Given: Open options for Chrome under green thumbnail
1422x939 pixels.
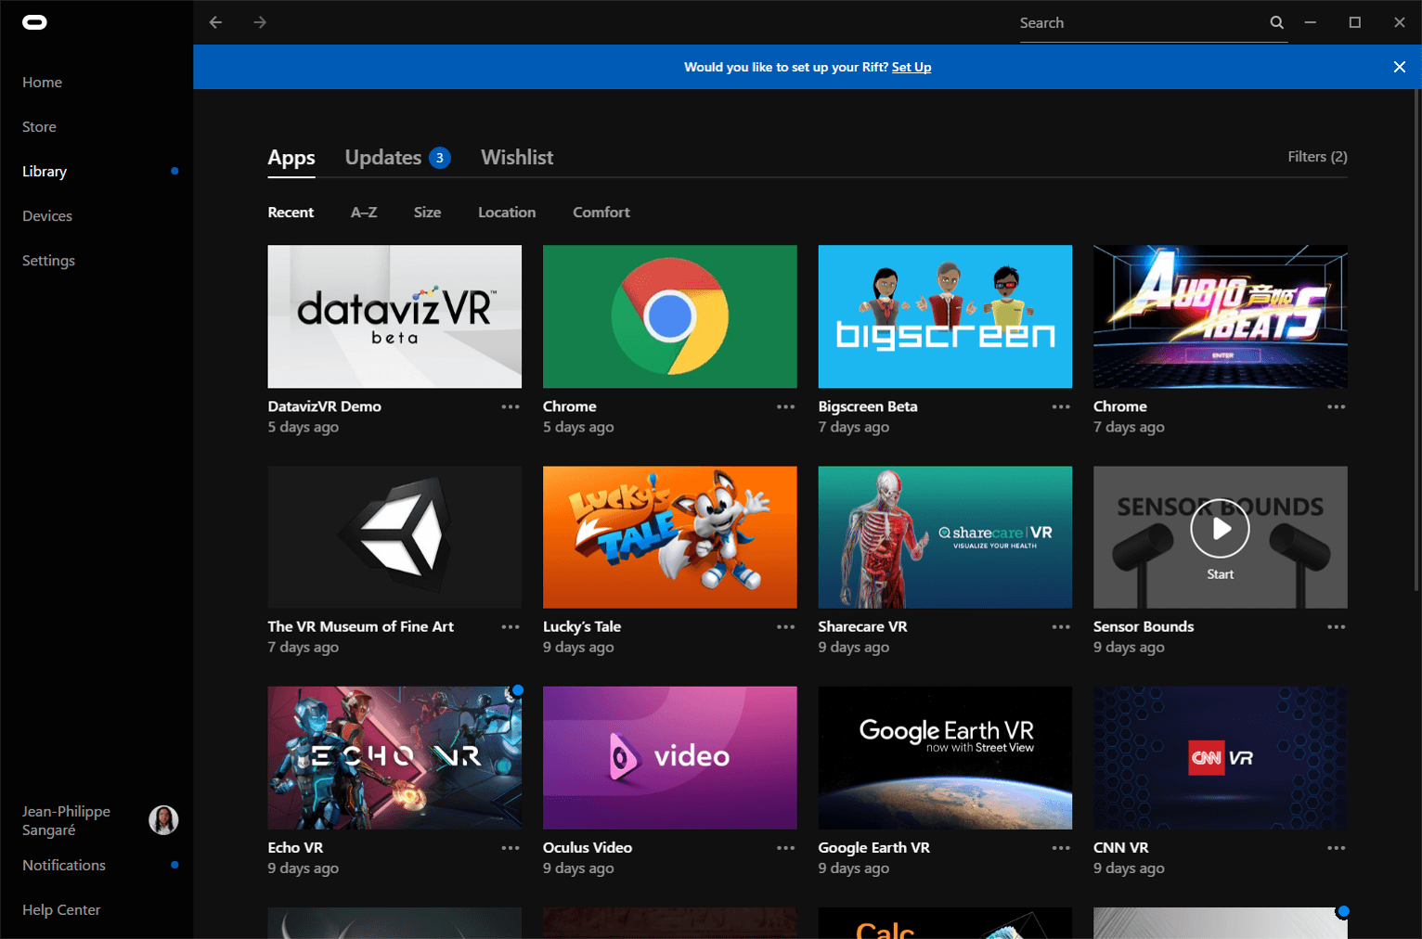Looking at the screenshot, I should click(x=786, y=406).
